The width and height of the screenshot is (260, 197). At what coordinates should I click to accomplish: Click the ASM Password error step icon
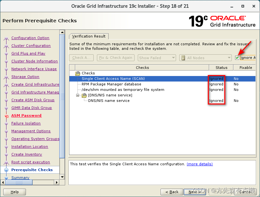6,116
